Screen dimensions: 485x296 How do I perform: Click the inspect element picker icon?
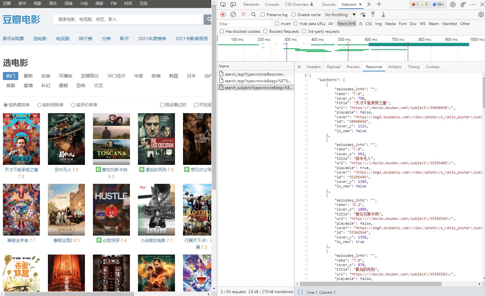(223, 4)
